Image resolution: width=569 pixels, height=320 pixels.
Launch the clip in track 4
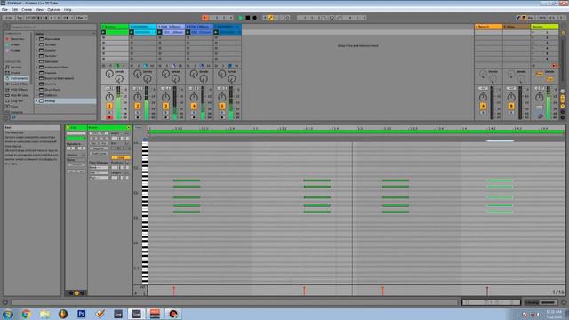tap(188, 32)
